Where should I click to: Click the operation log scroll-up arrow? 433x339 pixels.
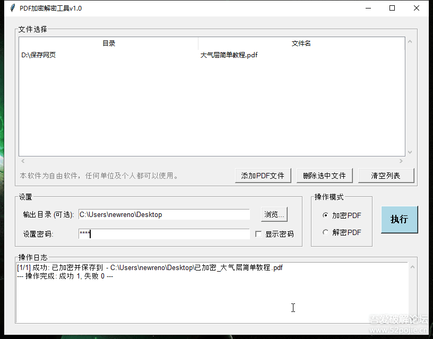[412, 267]
